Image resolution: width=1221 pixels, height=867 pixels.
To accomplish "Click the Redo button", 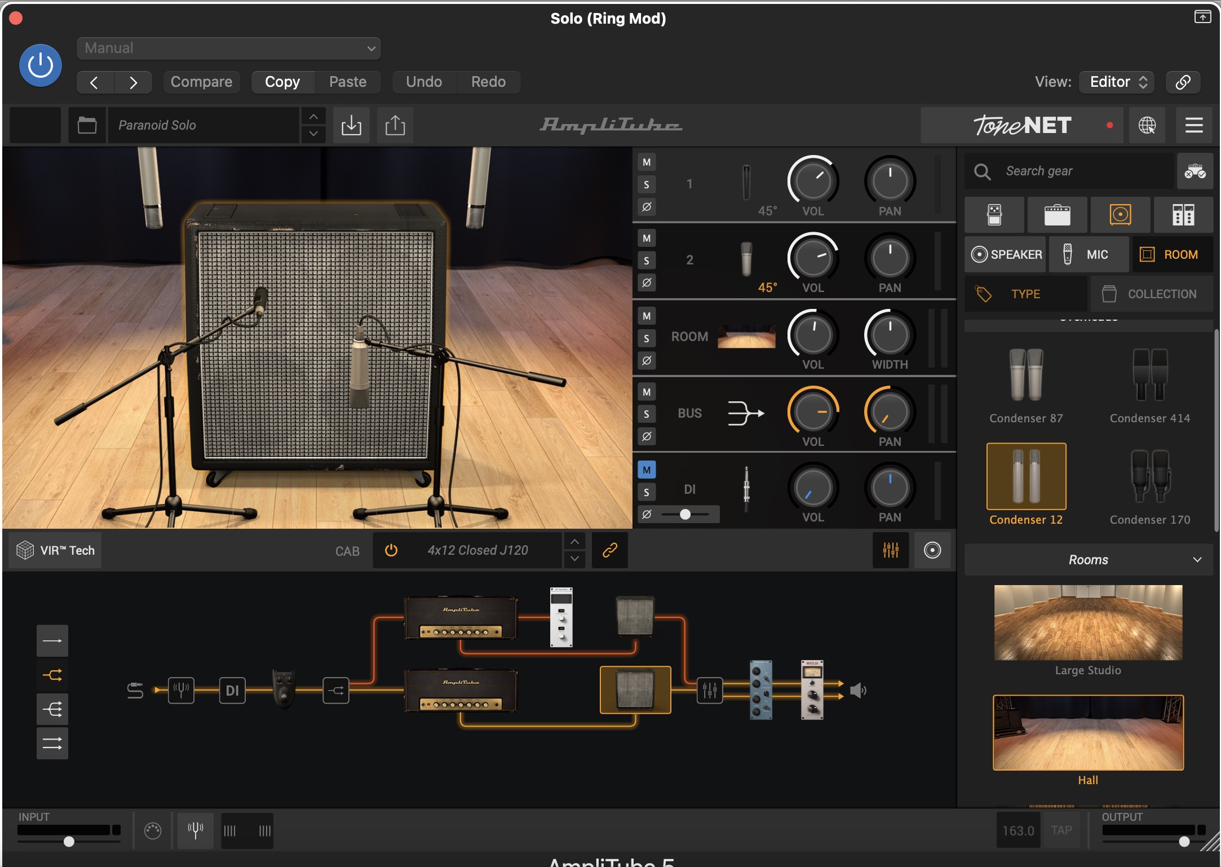I will point(488,82).
